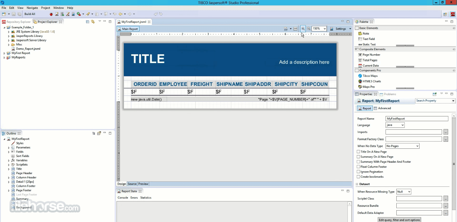Open the zoom level 150% dropdown
457x222 pixels.
(x=319, y=29)
